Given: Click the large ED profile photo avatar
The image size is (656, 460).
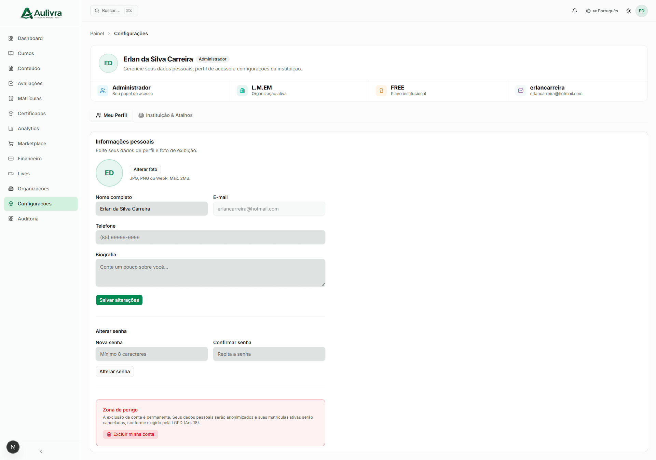Looking at the screenshot, I should (109, 173).
